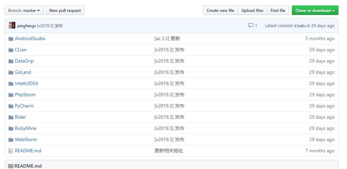Open the pingfangx author link
Viewport: 347px width, 169px height.
(27, 26)
